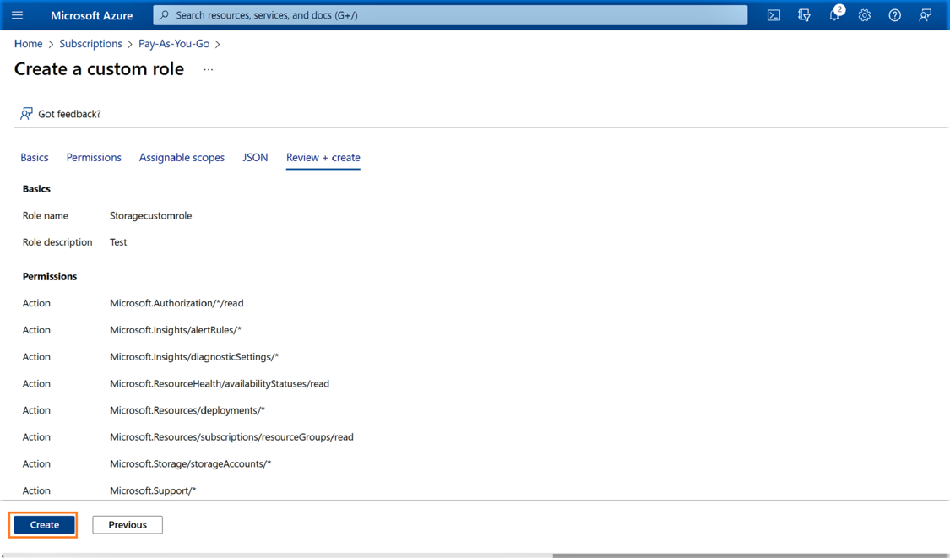The image size is (950, 558).
Task: Go to Subscriptions breadcrumb
Action: tap(90, 44)
